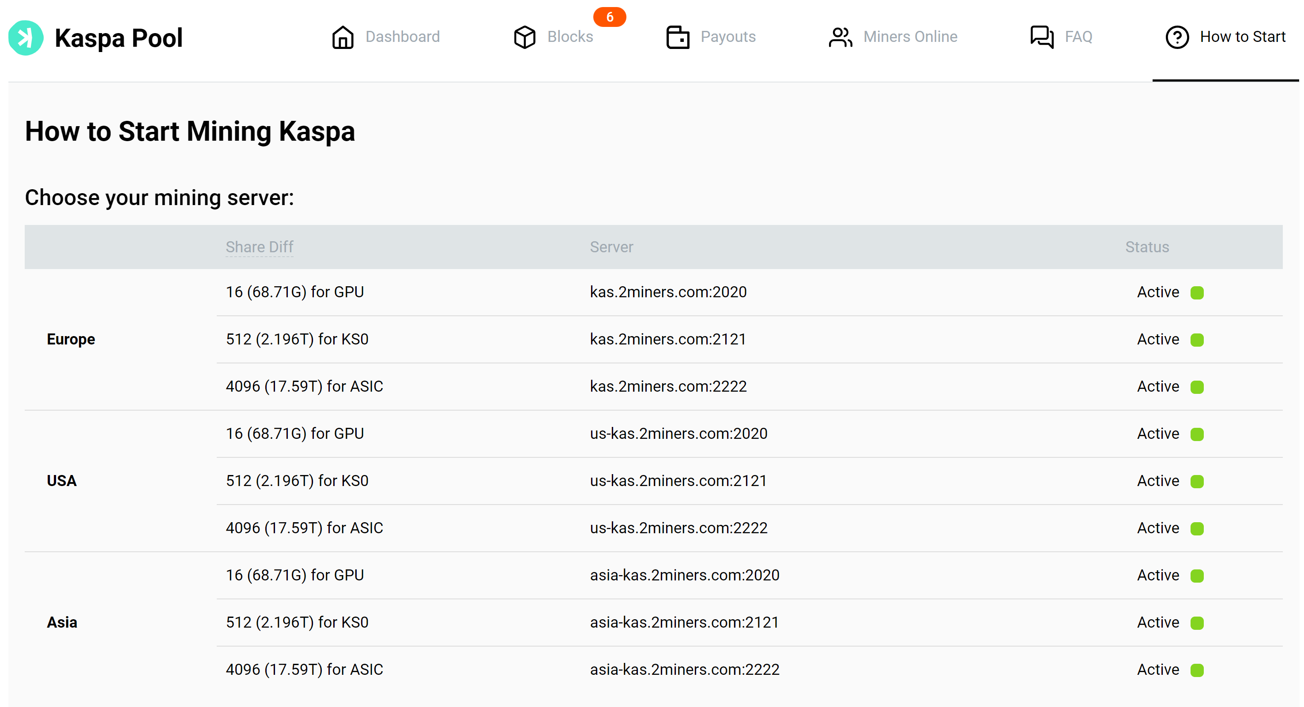Image resolution: width=1304 pixels, height=707 pixels.
Task: Click the FAQ chat bubbles icon
Action: [1042, 37]
